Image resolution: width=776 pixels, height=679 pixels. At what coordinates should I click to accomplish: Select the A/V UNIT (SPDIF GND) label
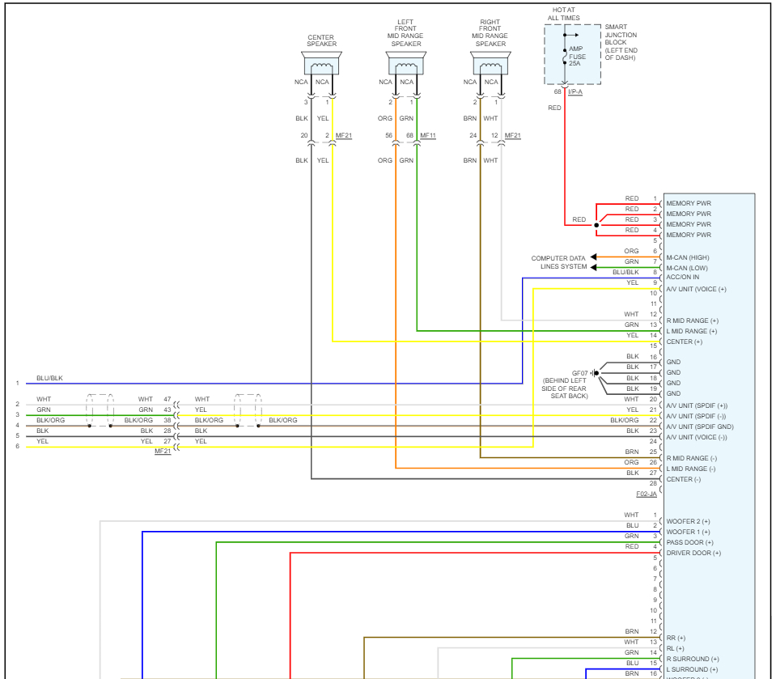(x=700, y=426)
